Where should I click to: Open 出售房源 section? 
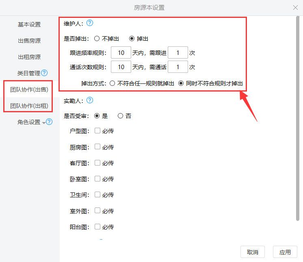(29, 41)
